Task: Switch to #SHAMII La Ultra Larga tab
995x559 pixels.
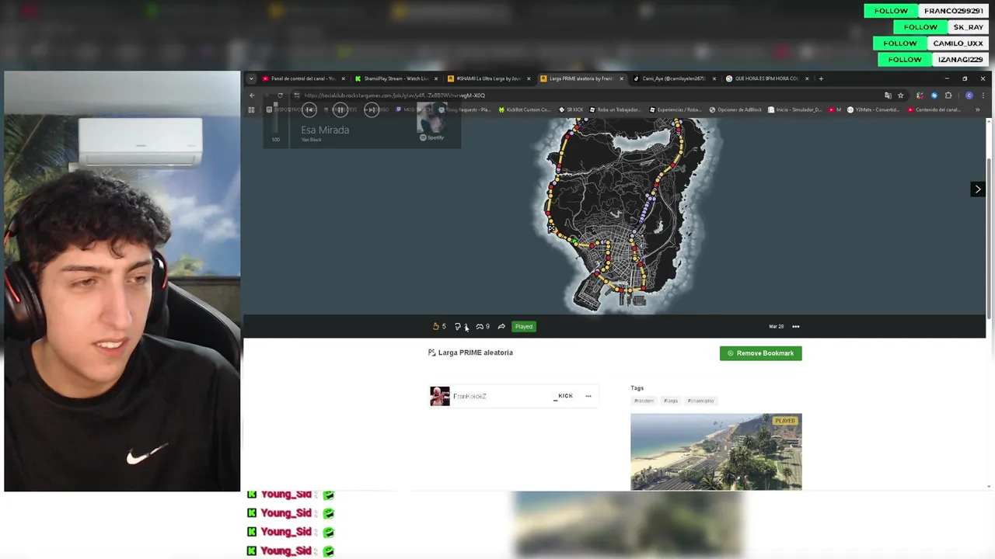Action: click(487, 78)
